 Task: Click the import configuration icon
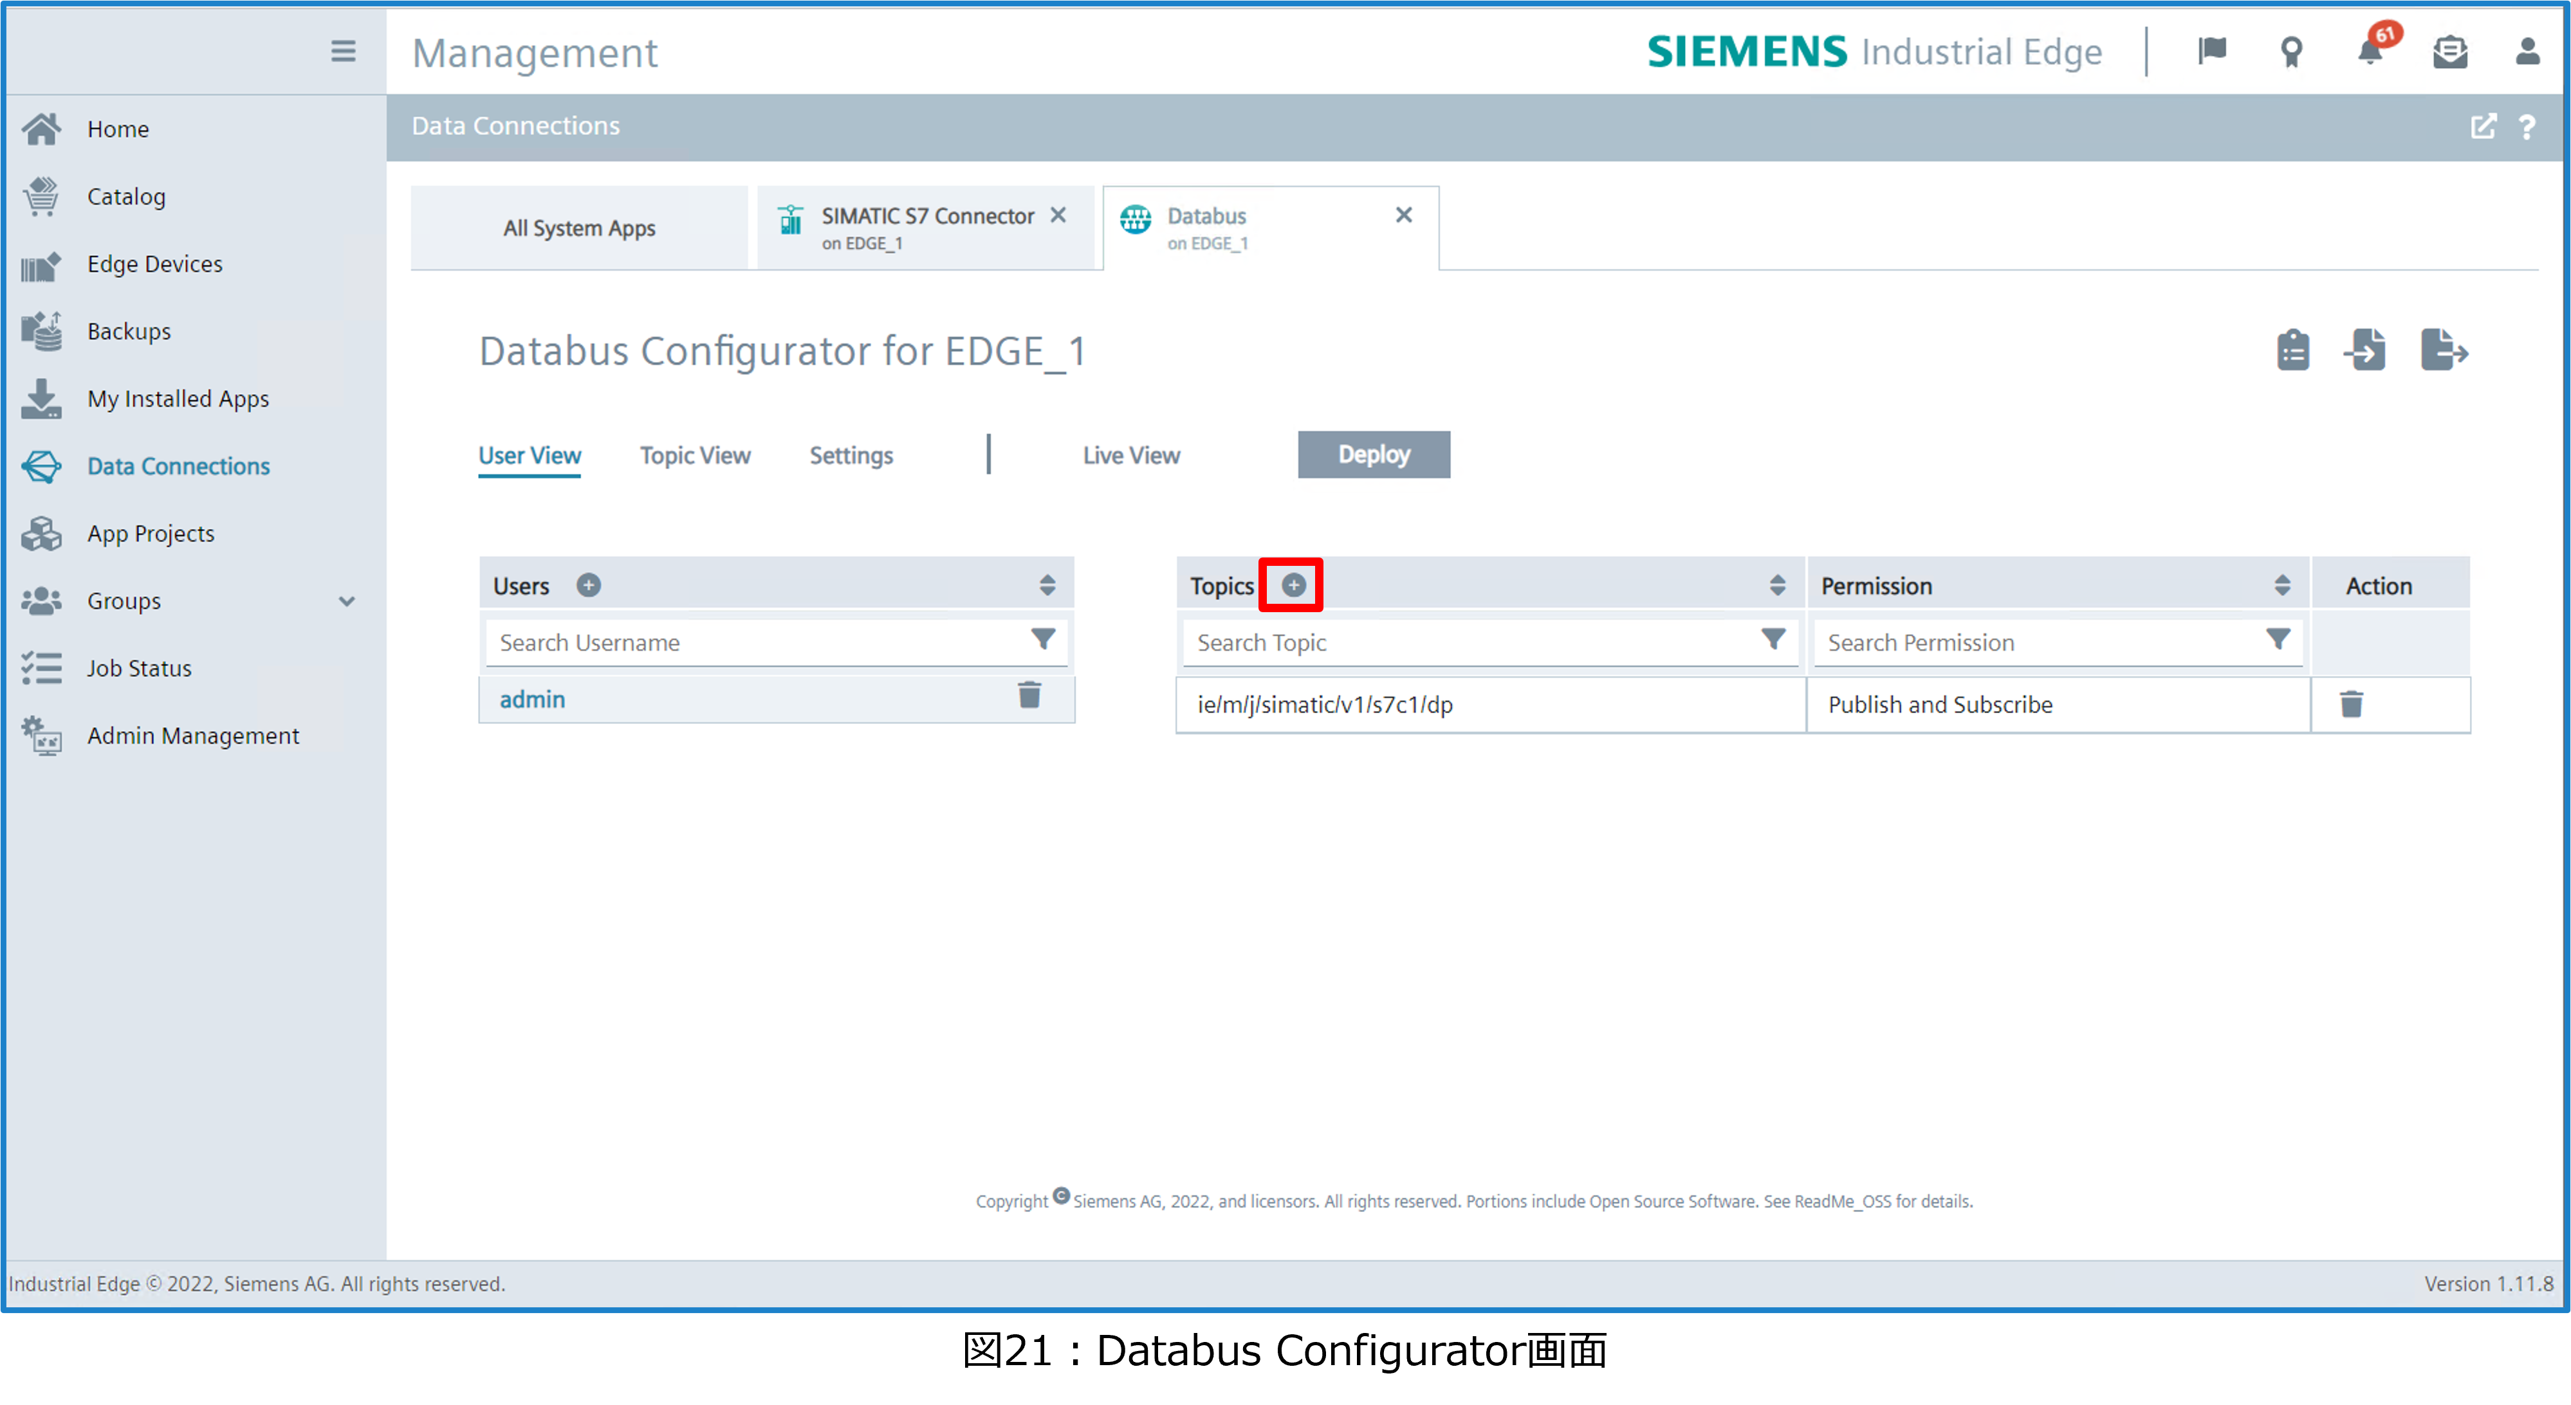tap(2365, 350)
